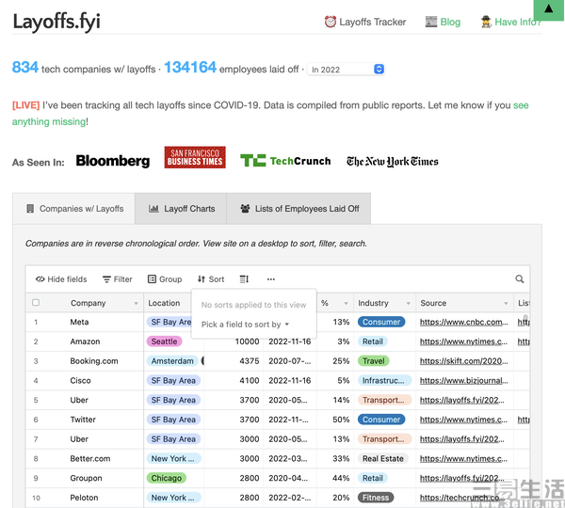Open the Filter option

(x=118, y=279)
